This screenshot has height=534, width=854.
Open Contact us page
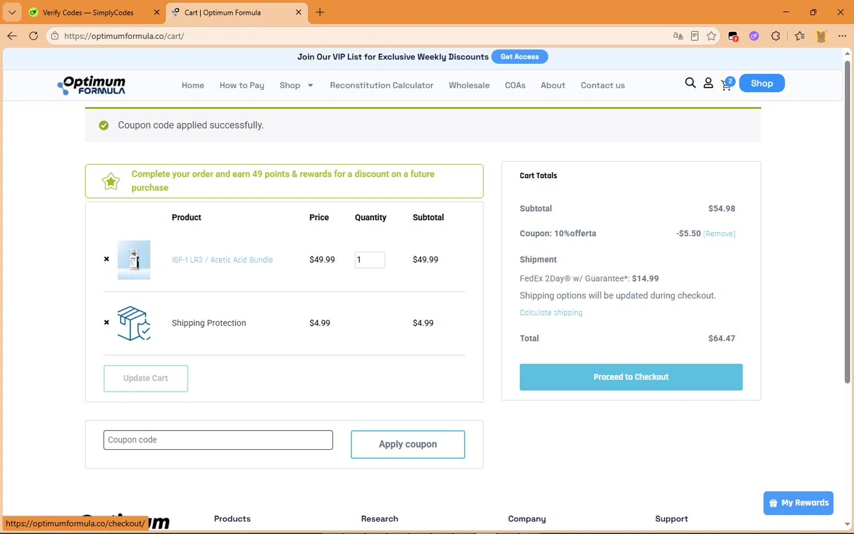click(603, 85)
